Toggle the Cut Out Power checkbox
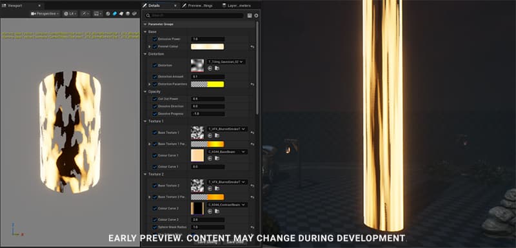The image size is (516, 248). click(x=155, y=99)
